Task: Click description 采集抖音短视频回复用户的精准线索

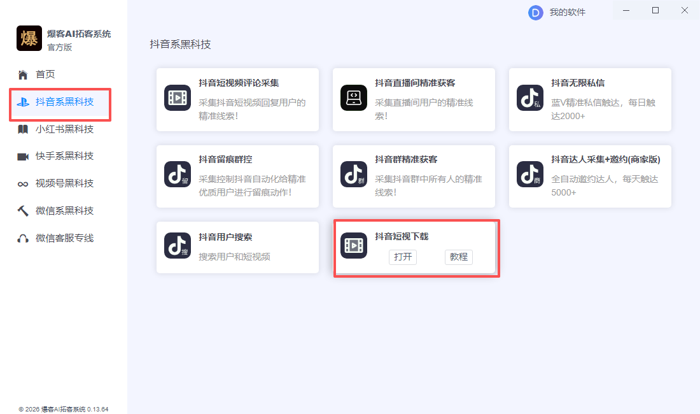Action: coord(252,110)
